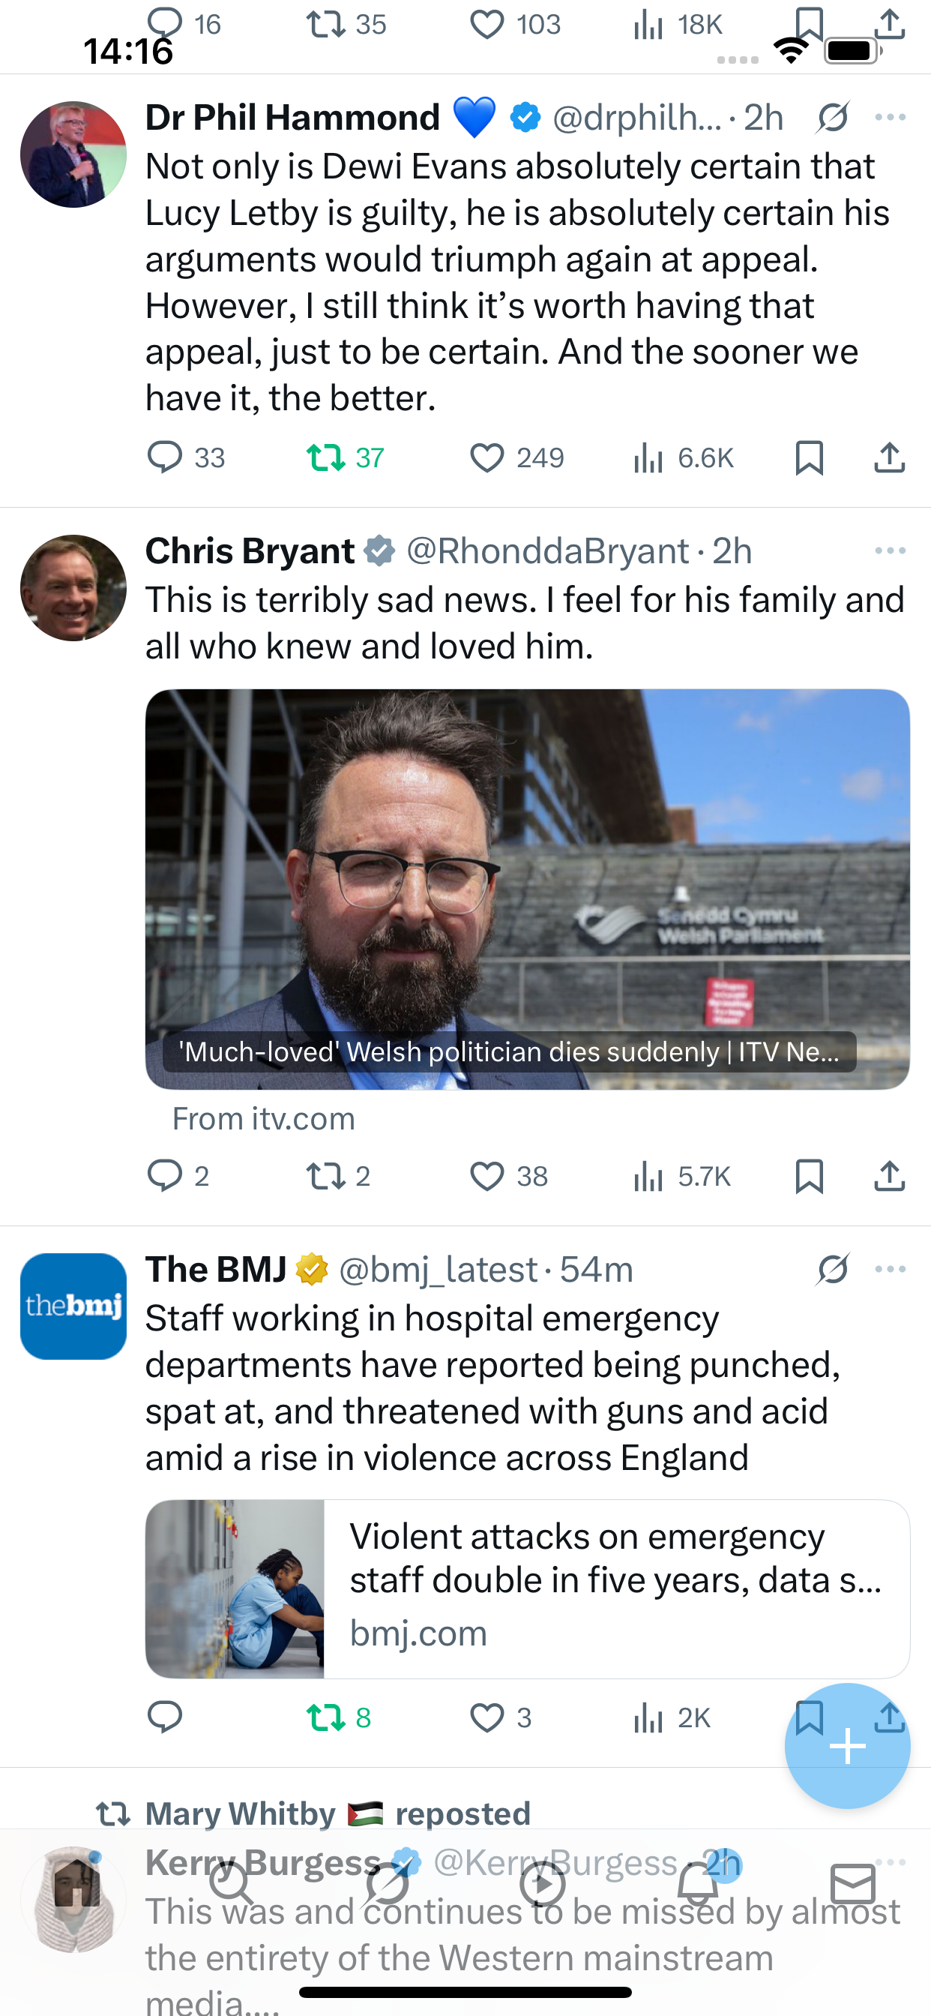Open more options for Chris Bryant's post
This screenshot has width=931, height=2016.
pyautogui.click(x=891, y=551)
